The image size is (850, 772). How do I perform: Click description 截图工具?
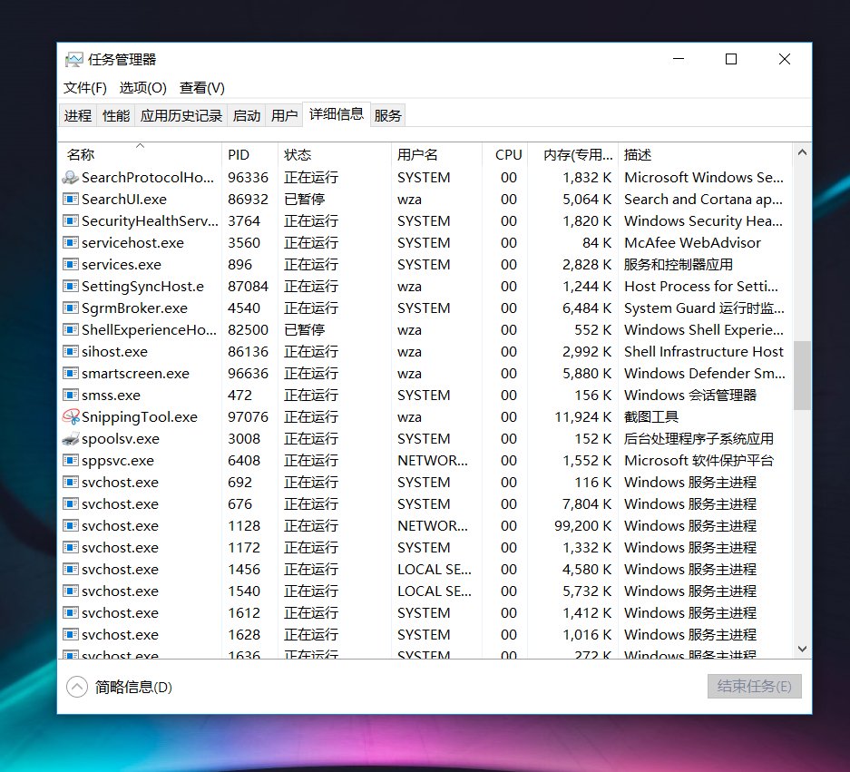point(651,417)
